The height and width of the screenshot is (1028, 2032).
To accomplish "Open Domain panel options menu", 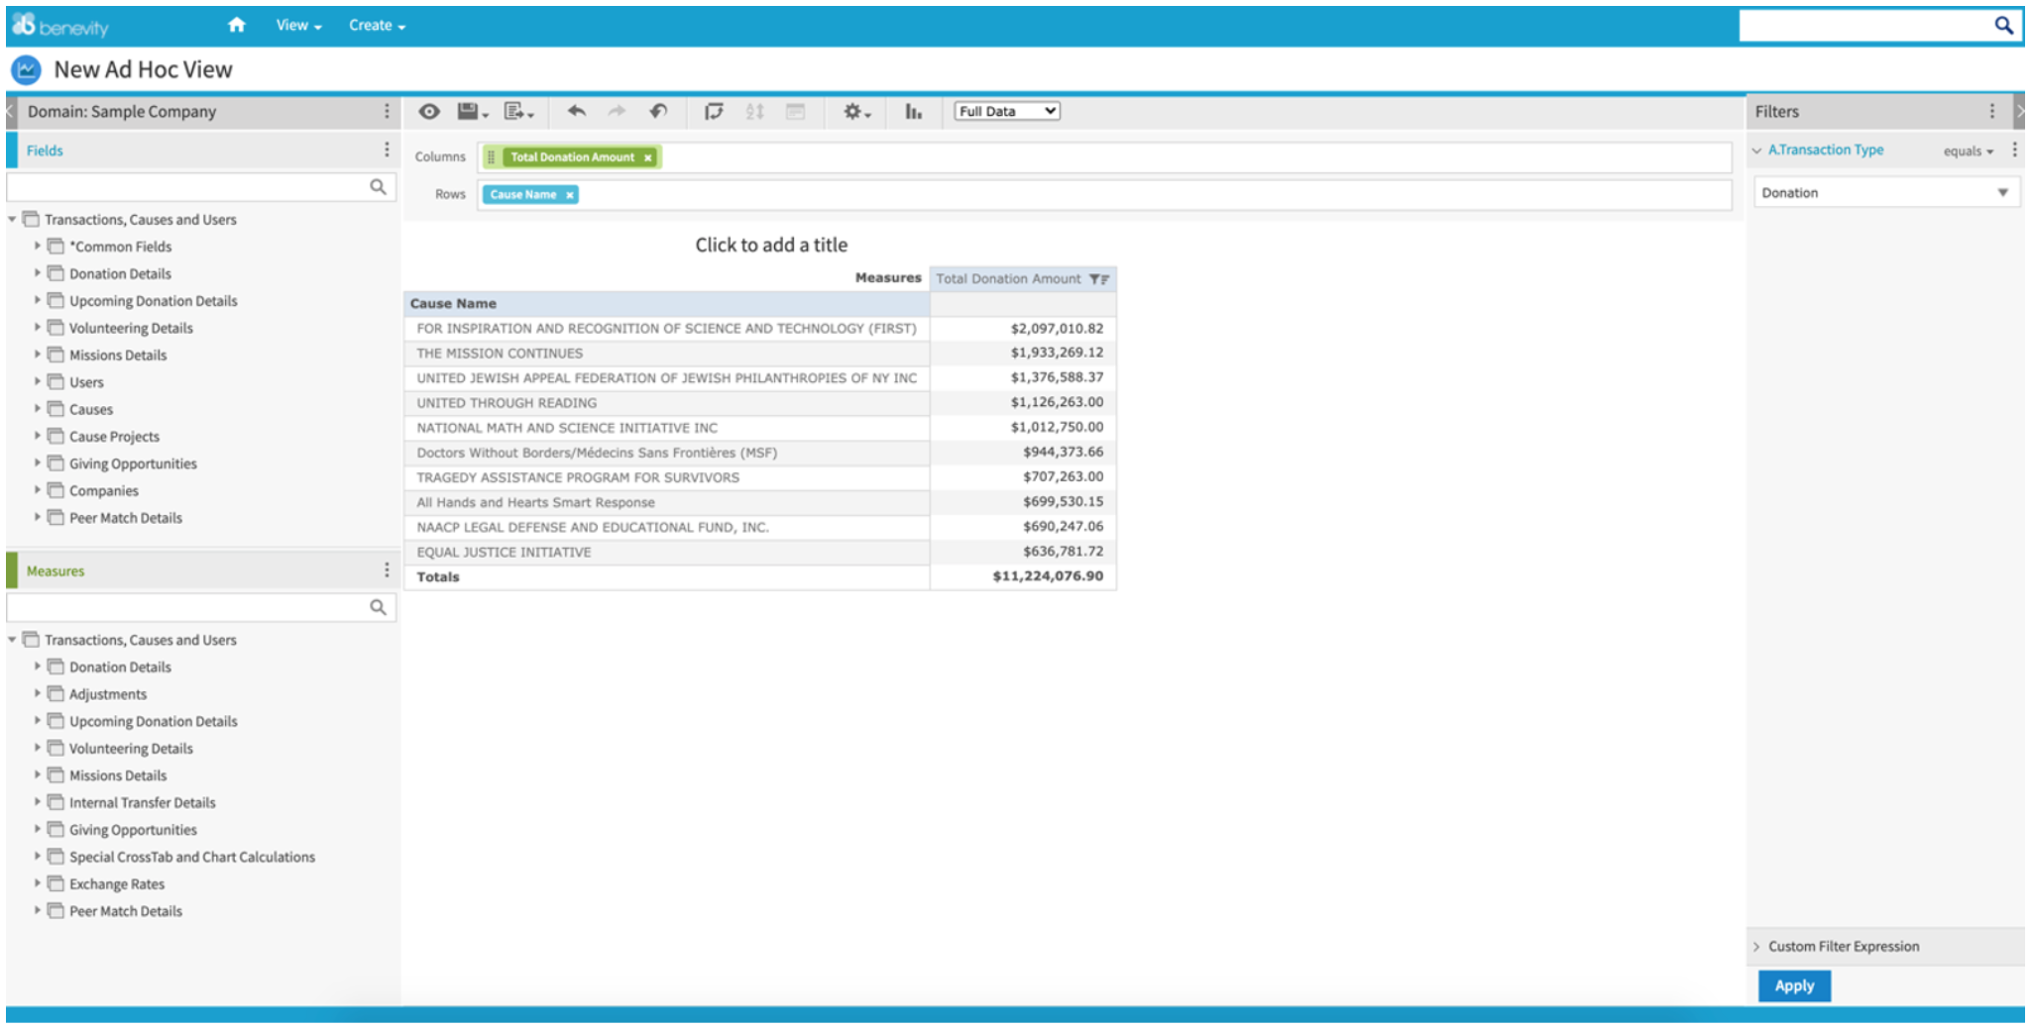I will point(387,112).
